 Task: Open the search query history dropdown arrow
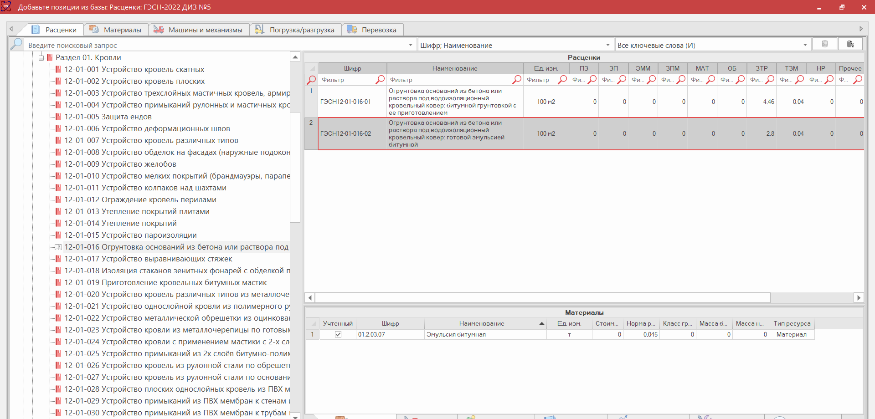pyautogui.click(x=411, y=45)
